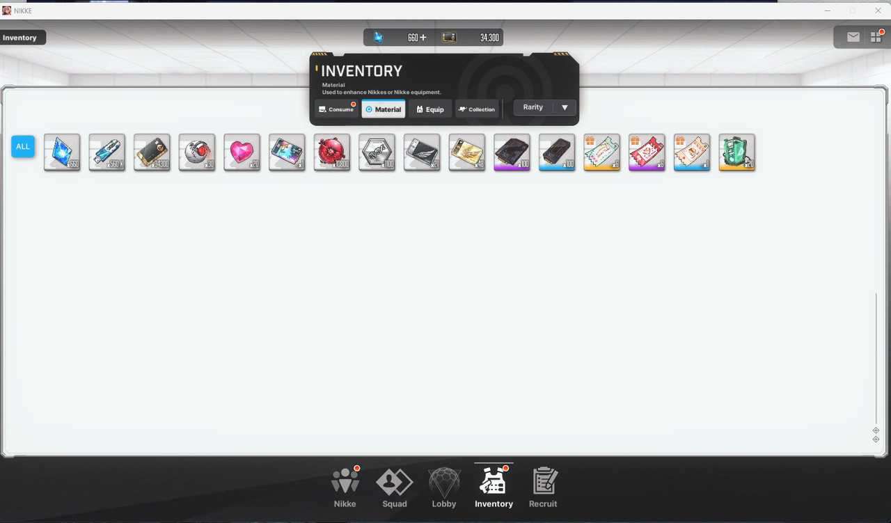Click the credit card currency icon in top bar

pyautogui.click(x=450, y=38)
